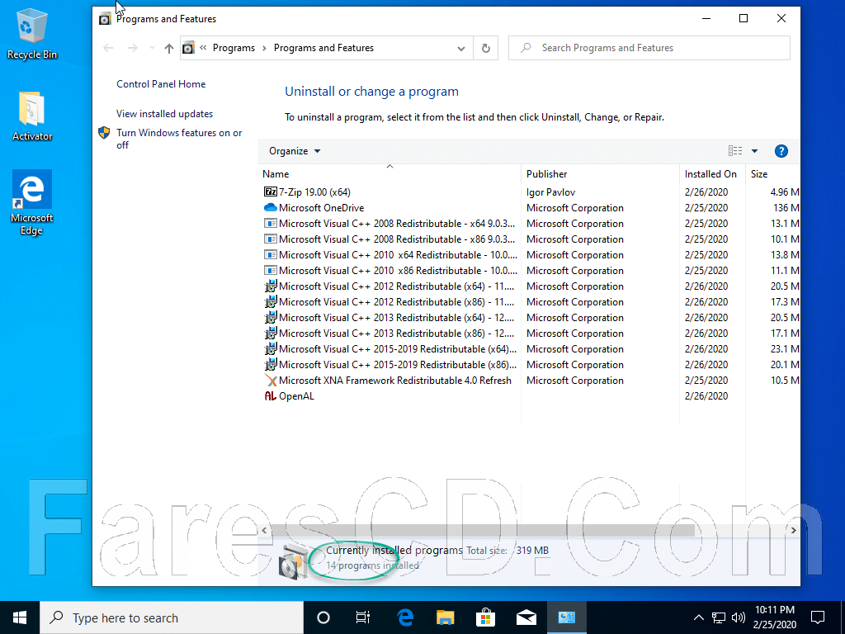
Task: Select Visual C++ 2015-2019 Redistributable (x86)
Action: pos(531,364)
